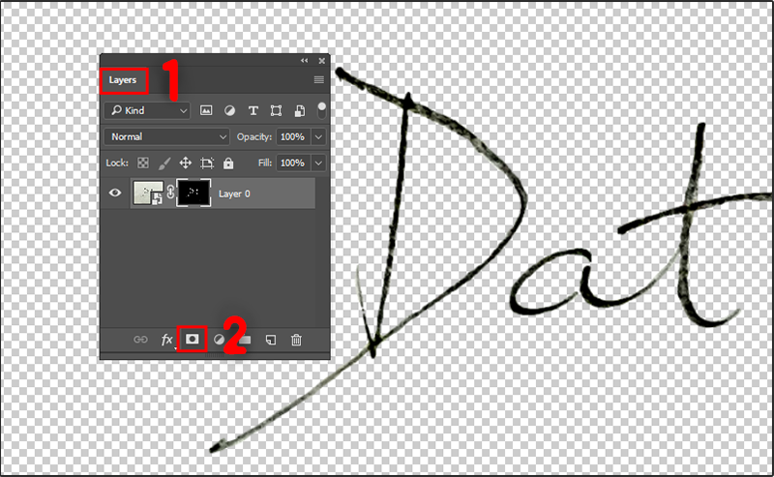
Task: Lock layer position
Action: click(185, 163)
